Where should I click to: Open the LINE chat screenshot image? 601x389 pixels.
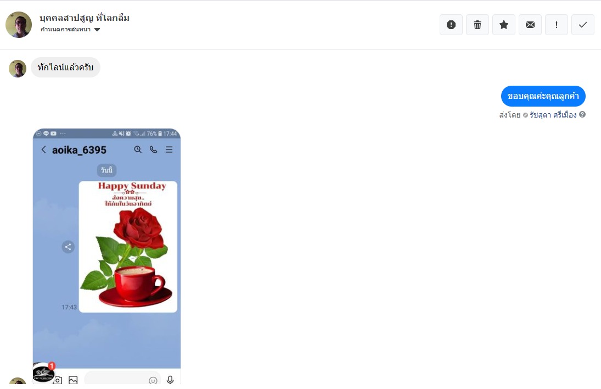106,256
